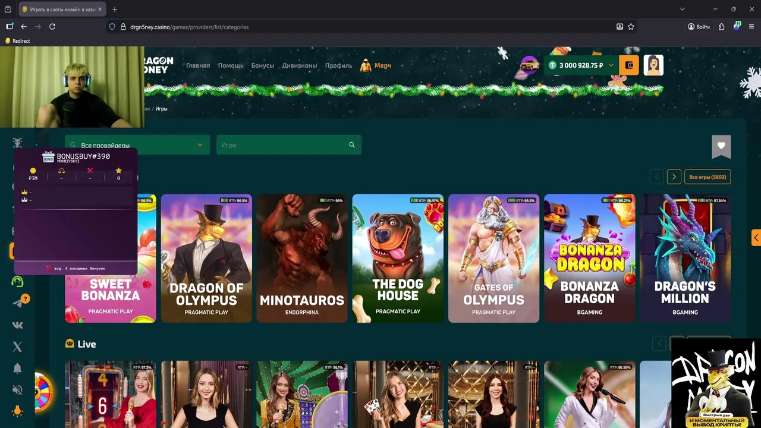Open the Dragon's Million game card
The height and width of the screenshot is (428, 761).
pos(685,259)
